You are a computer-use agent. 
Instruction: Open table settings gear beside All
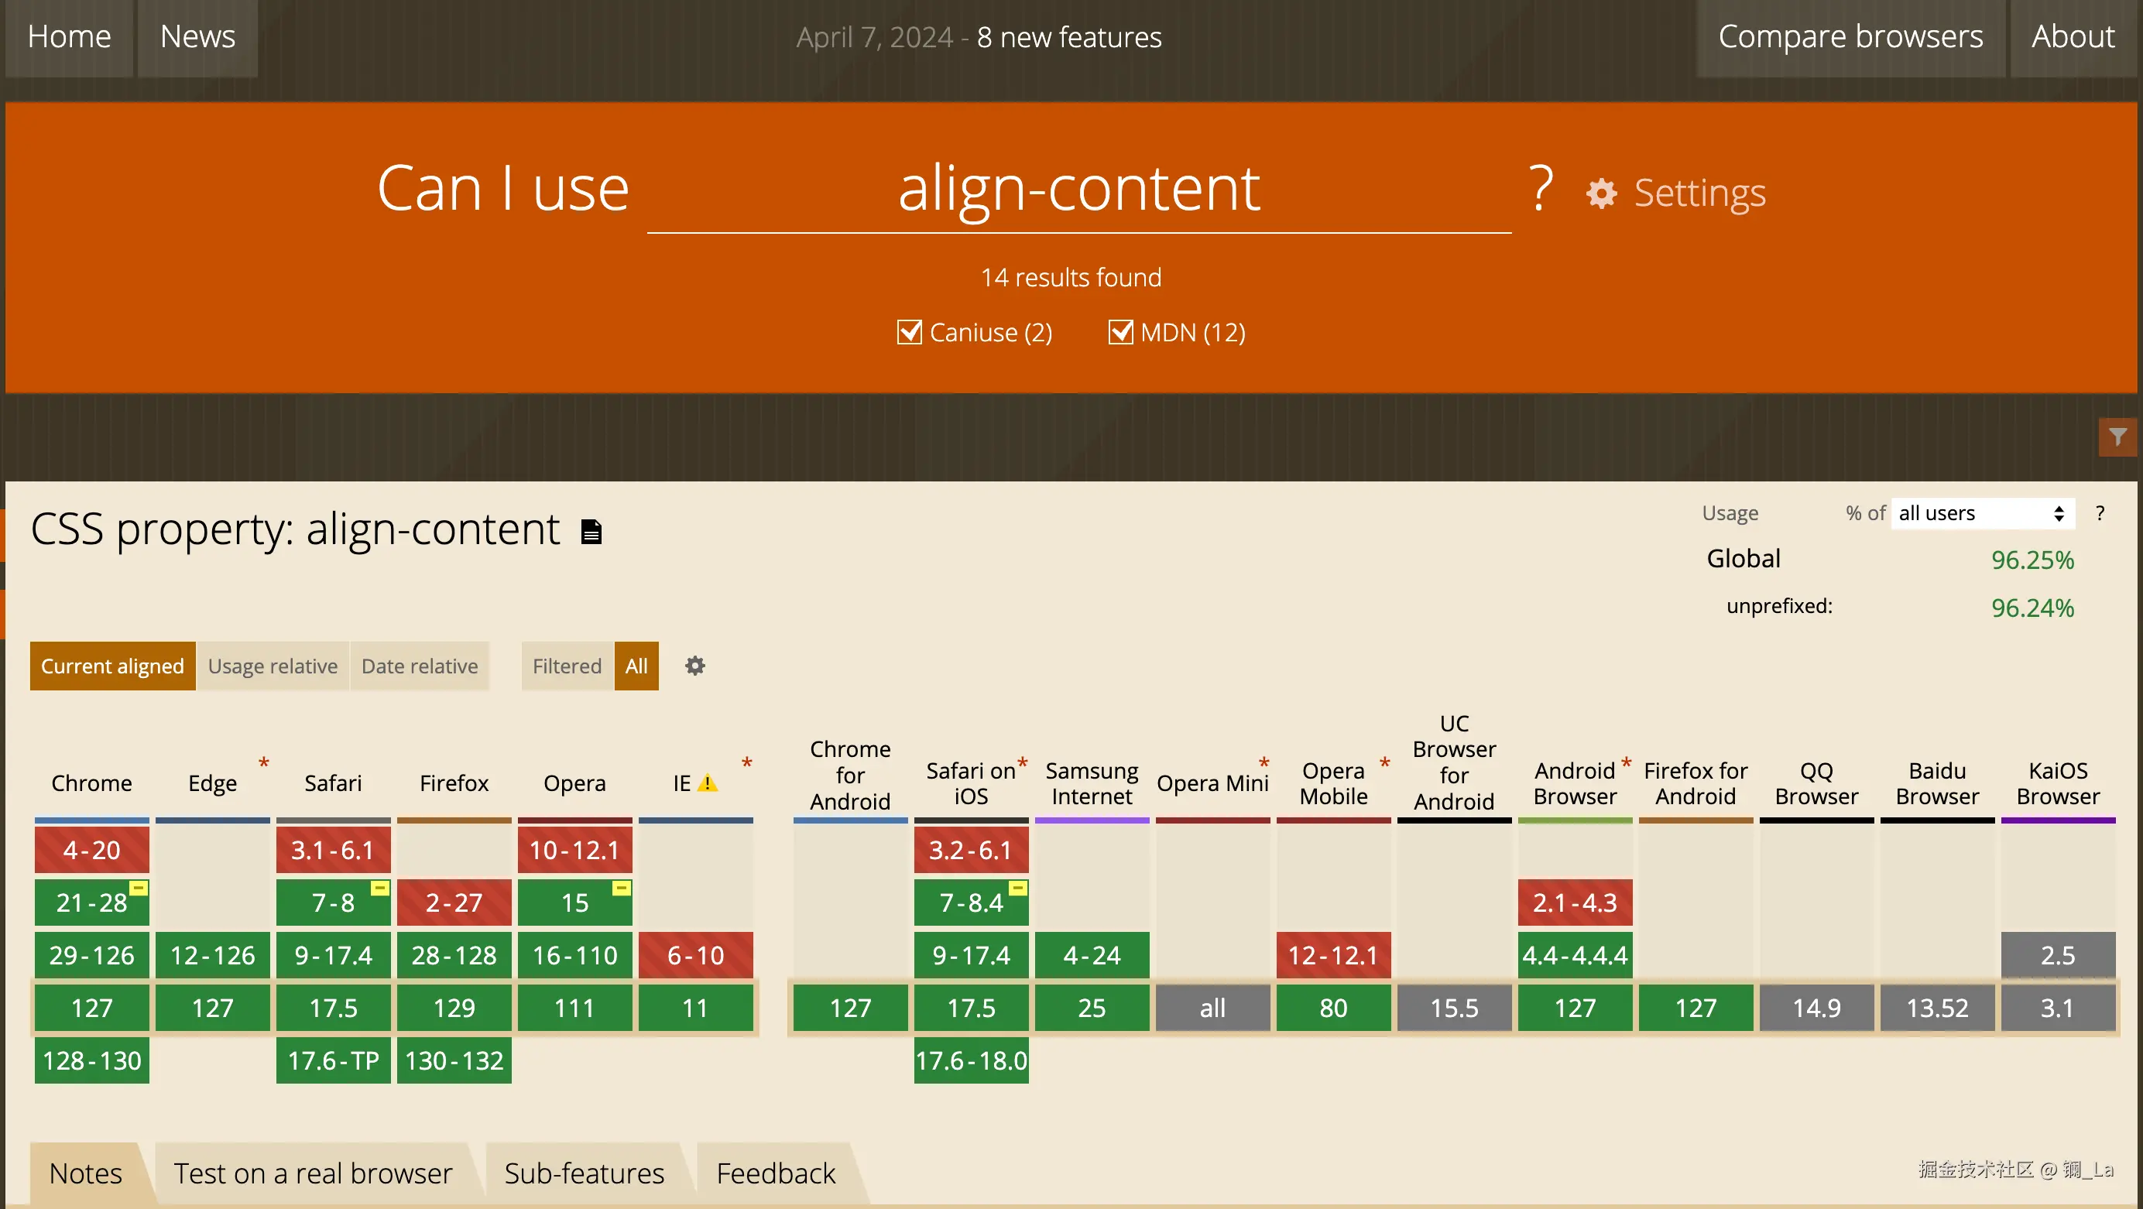[x=694, y=665]
